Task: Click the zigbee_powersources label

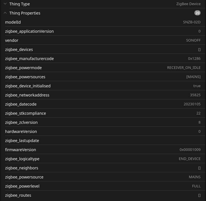Action: click(x=25, y=77)
